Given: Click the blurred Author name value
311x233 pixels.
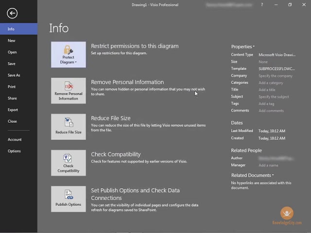Looking at the screenshot, I should 276,158.
